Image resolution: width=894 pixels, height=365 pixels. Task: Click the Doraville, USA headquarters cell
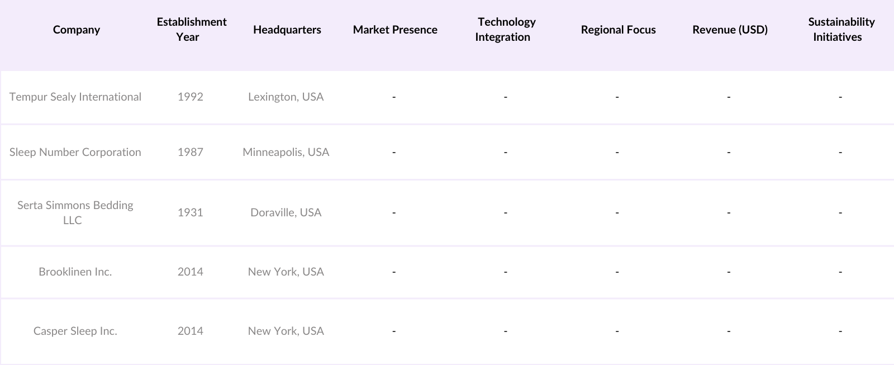click(286, 212)
